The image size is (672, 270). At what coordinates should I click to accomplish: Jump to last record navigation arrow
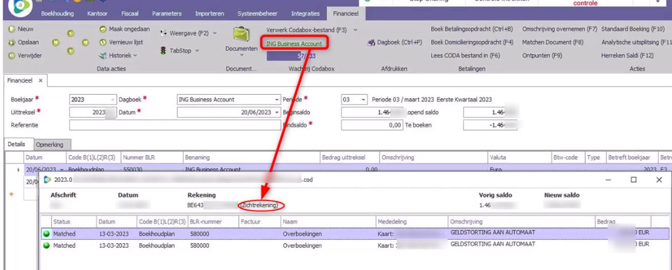coord(85,42)
